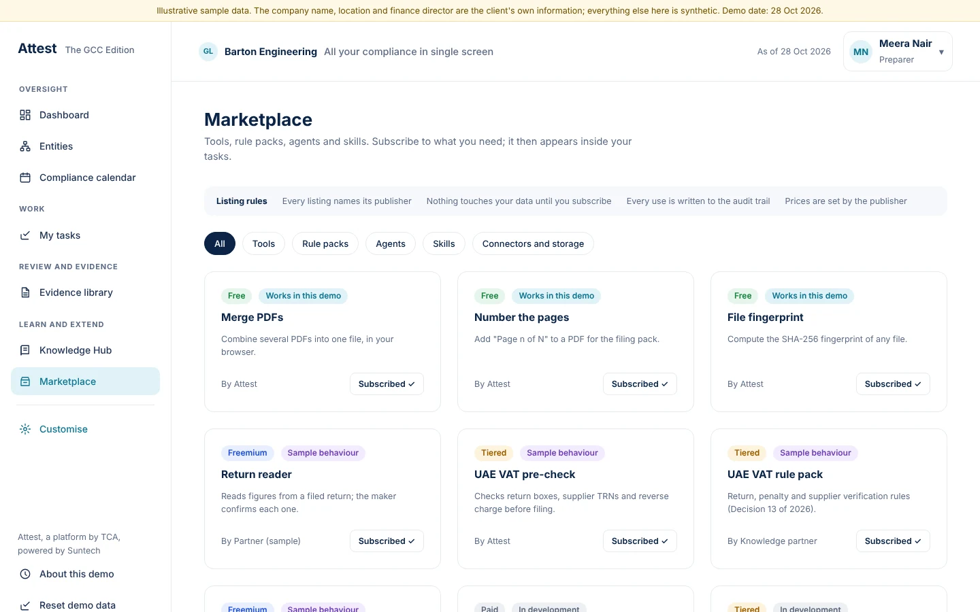Image resolution: width=980 pixels, height=612 pixels.
Task: Click the MN user avatar
Action: (x=861, y=52)
